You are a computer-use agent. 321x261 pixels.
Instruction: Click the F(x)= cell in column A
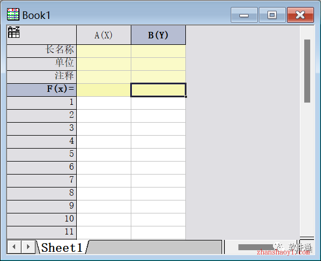pyautogui.click(x=104, y=90)
